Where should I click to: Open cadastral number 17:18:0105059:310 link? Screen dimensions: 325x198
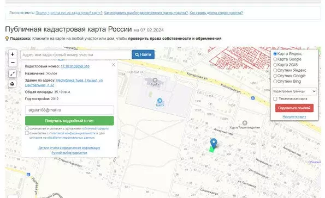(x=75, y=66)
